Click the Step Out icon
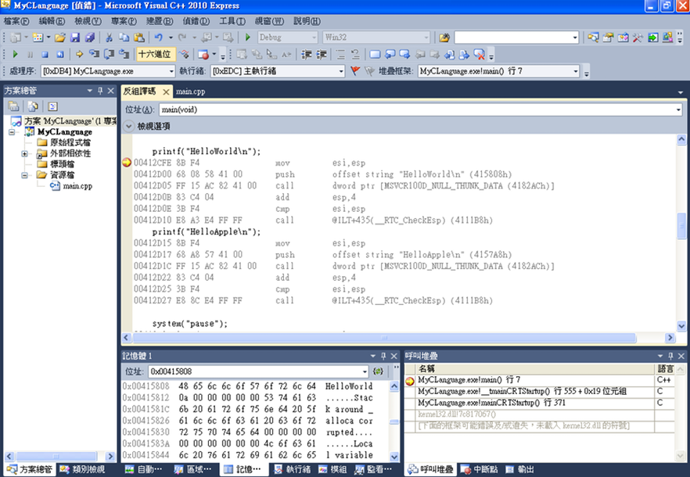Viewport: 690px width, 477px height. (x=124, y=54)
